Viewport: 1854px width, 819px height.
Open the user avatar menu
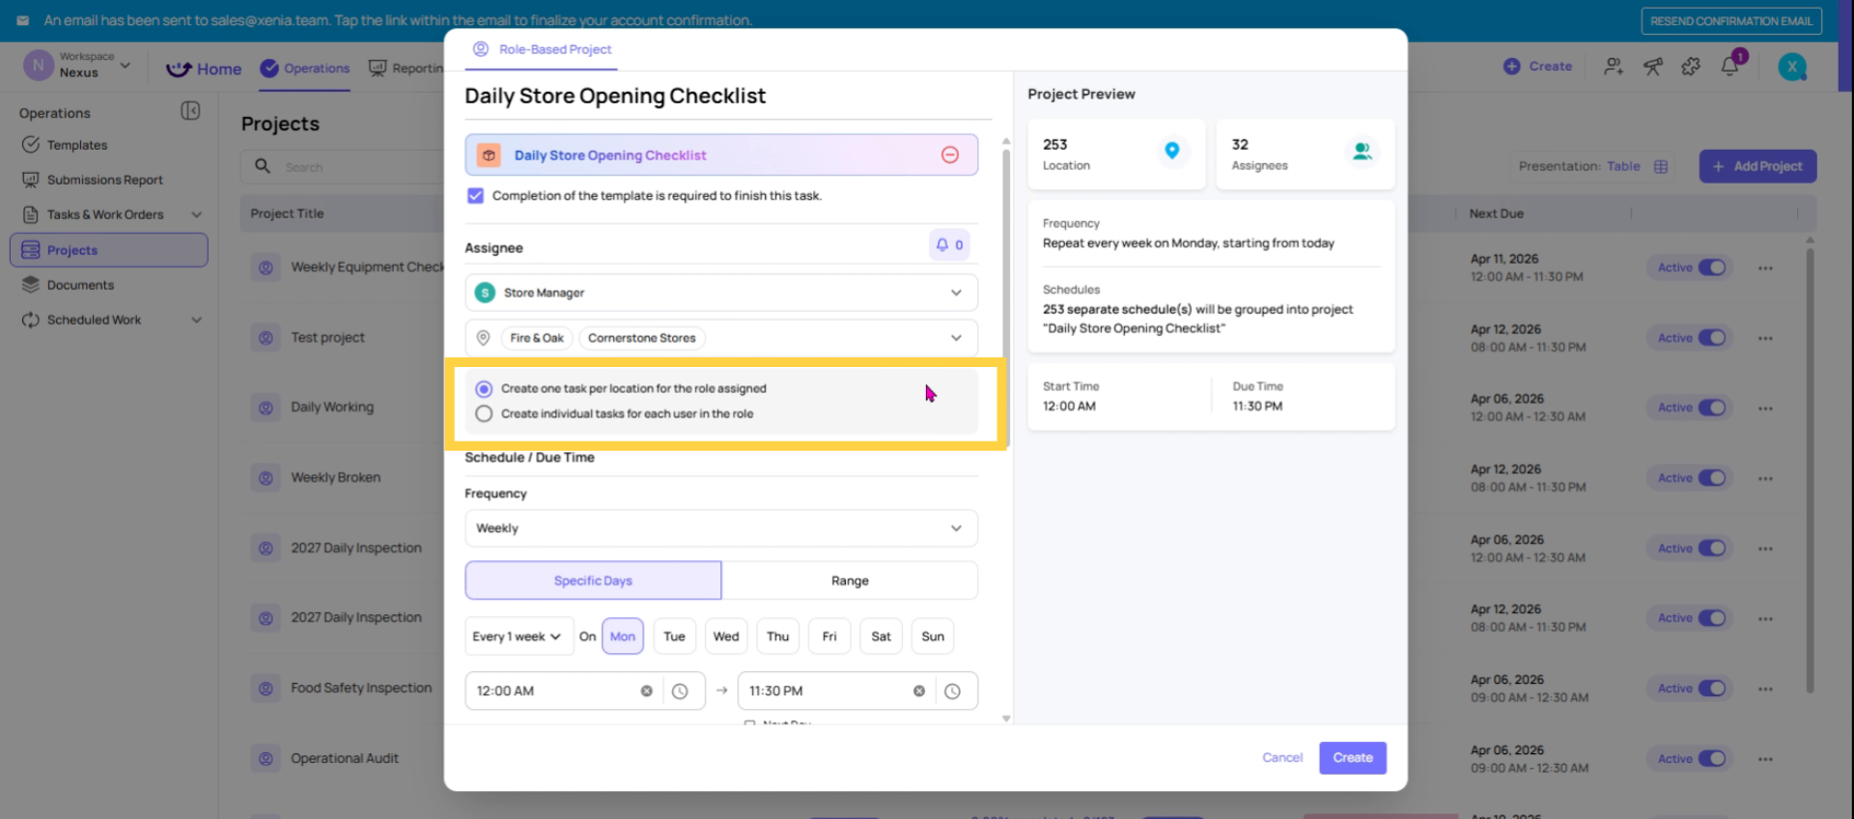click(x=1792, y=67)
